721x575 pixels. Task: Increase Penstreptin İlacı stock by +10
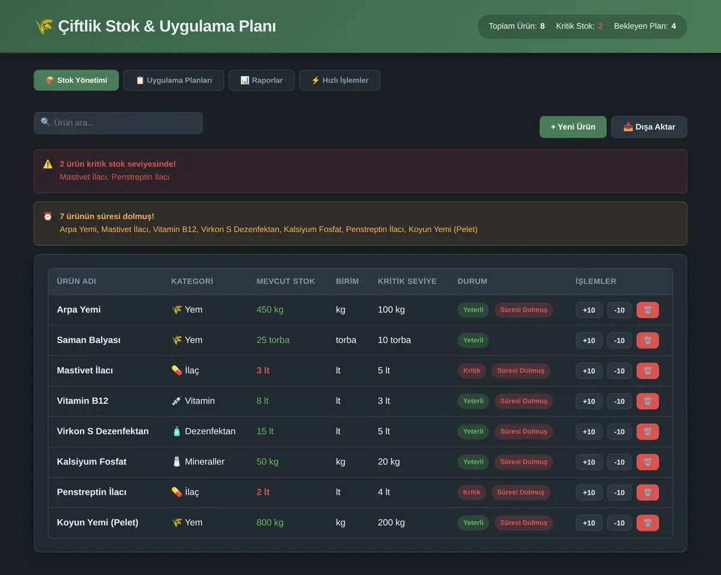click(x=589, y=492)
